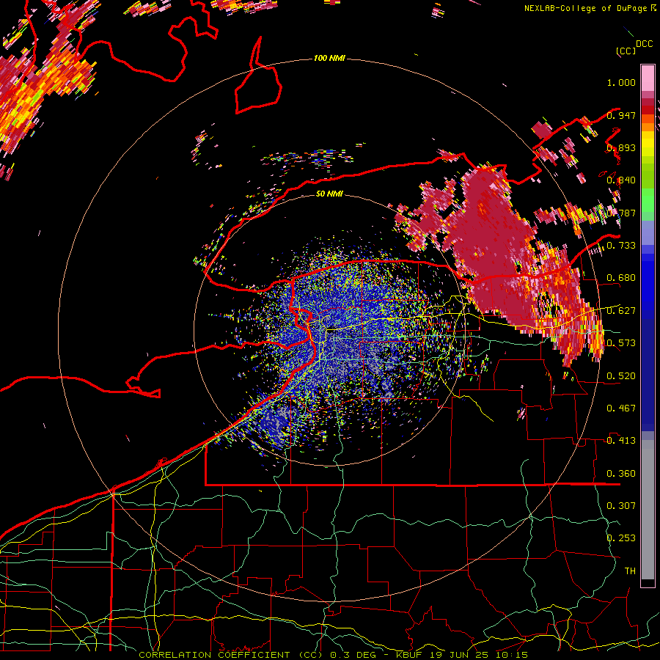Click the 0.307 scale value
This screenshot has width=660, height=660.
[x=621, y=505]
